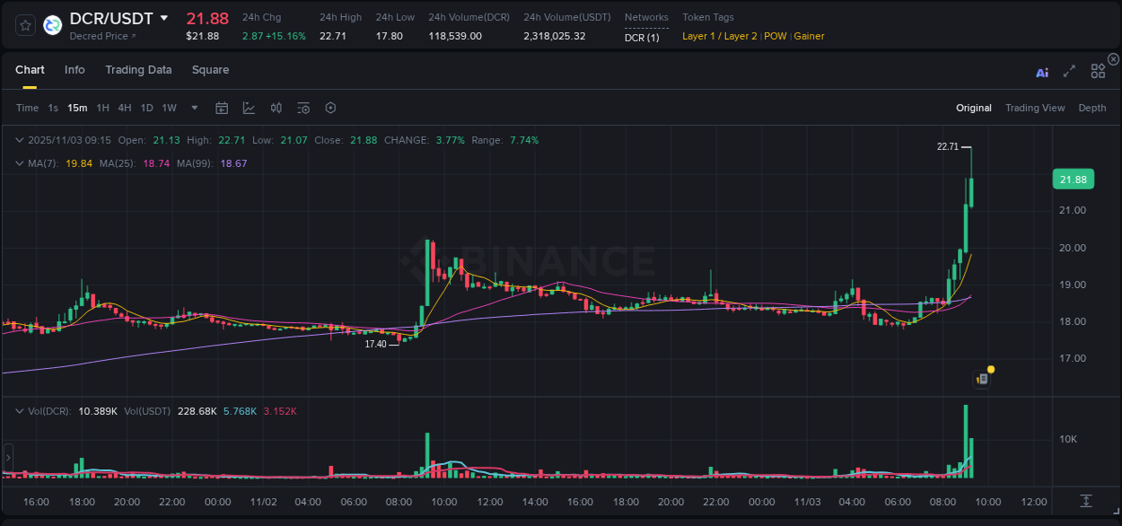Click the Ai assistant icon
Viewport: 1122px width, 526px height.
click(x=1042, y=72)
